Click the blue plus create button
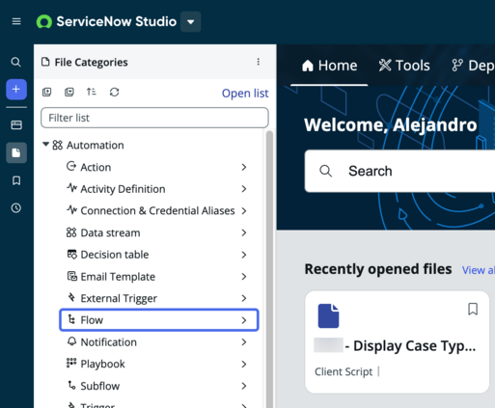 [x=16, y=90]
